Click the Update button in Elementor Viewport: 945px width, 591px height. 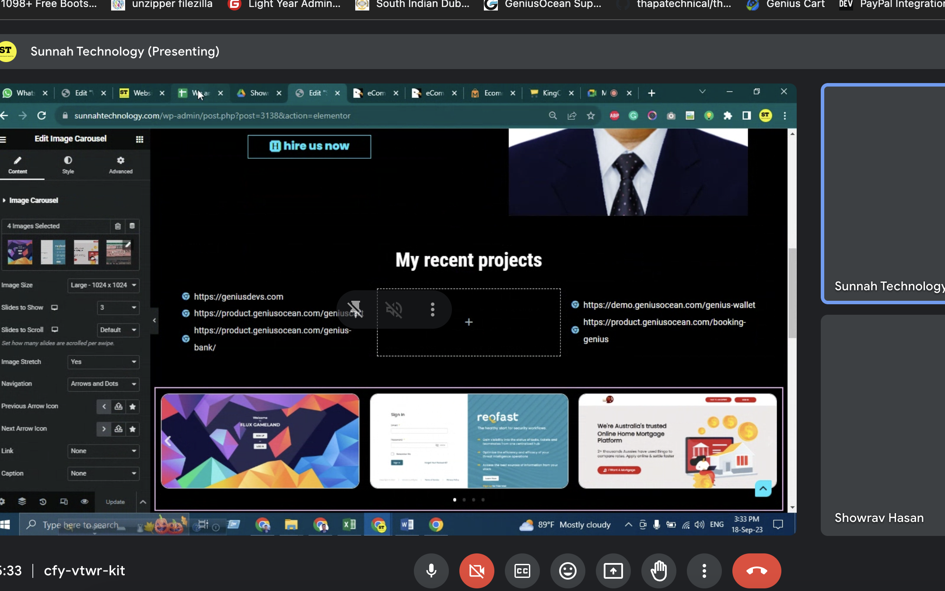coord(115,502)
